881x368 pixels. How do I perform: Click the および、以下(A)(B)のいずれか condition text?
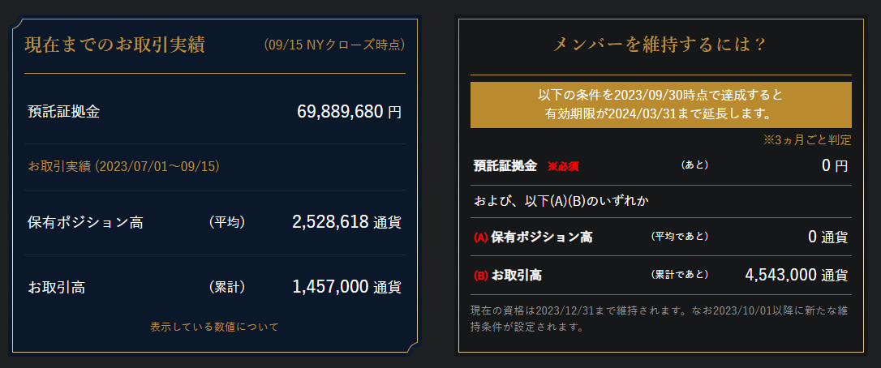pyautogui.click(x=565, y=200)
